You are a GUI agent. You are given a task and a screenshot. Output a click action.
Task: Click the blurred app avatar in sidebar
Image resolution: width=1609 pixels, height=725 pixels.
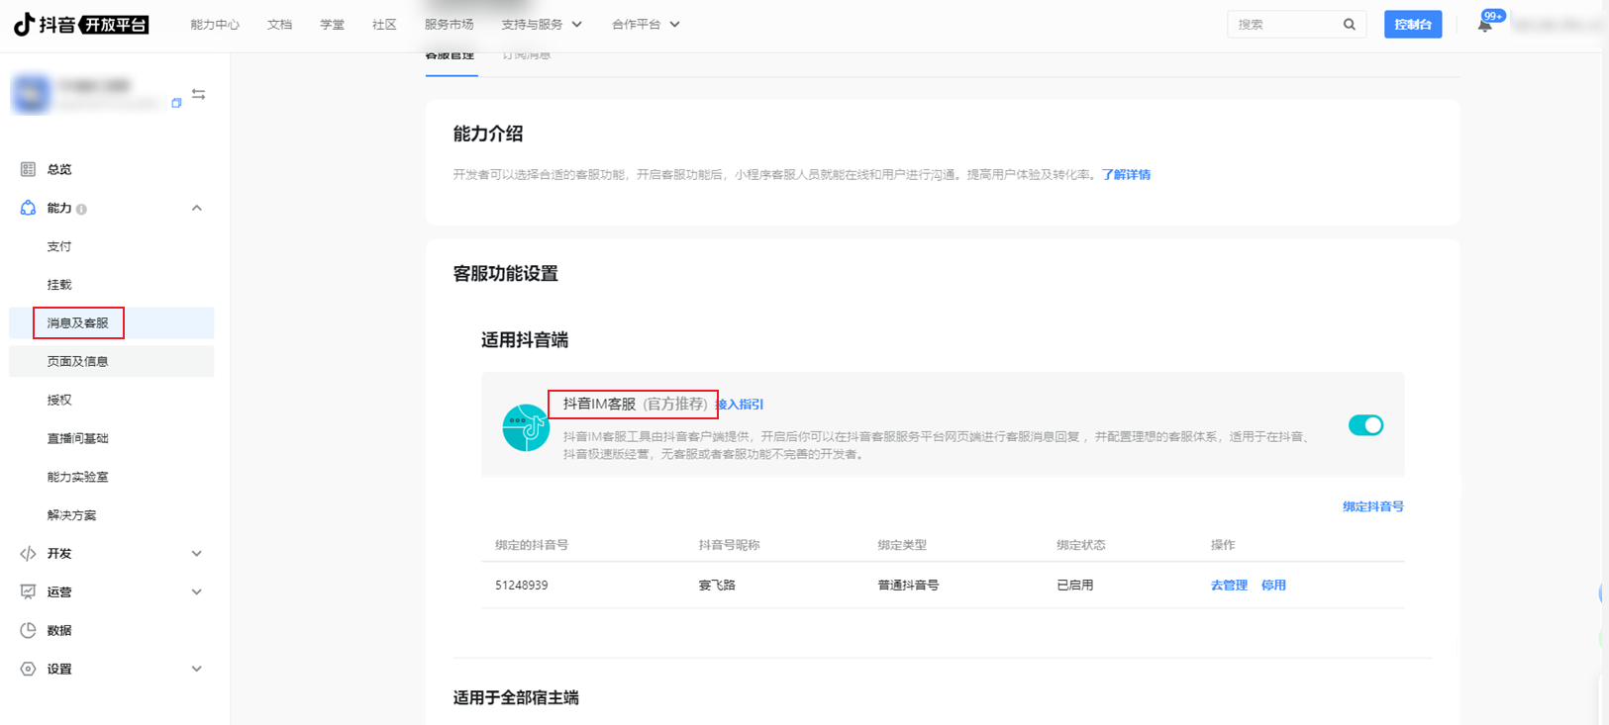(x=31, y=94)
